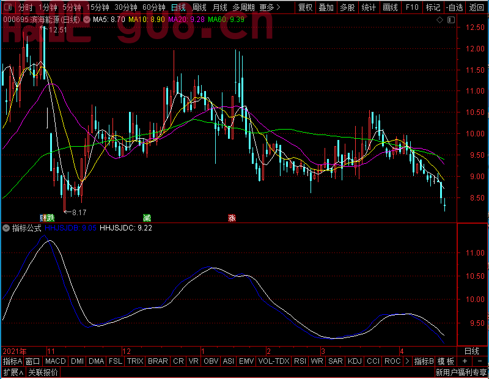This screenshot has width=489, height=379.
Task: Expand the 更多 period options
Action: coord(270,7)
